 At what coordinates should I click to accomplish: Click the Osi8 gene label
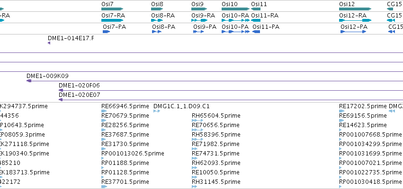[157, 4]
